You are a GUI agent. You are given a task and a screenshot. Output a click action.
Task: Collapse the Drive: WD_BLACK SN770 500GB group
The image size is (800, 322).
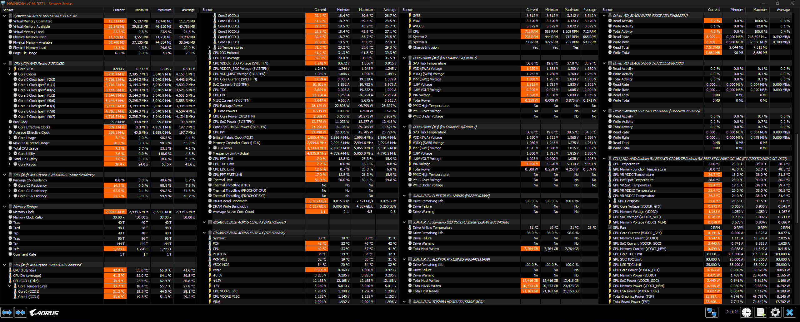click(604, 16)
